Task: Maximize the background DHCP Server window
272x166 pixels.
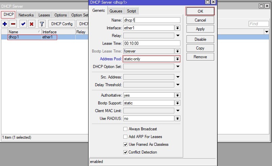Action: (261, 6)
